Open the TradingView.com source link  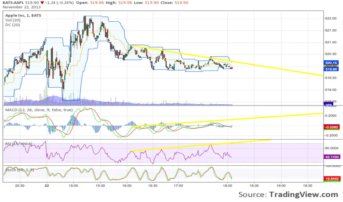point(304,194)
